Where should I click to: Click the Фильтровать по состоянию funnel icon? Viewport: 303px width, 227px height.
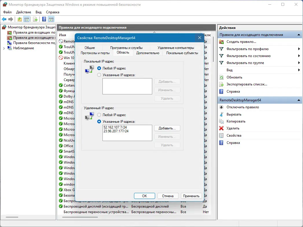221,56
